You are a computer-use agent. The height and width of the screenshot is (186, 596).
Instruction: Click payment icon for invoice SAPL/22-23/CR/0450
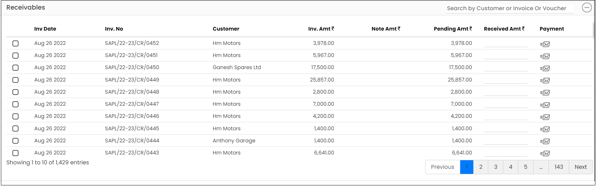pos(545,68)
